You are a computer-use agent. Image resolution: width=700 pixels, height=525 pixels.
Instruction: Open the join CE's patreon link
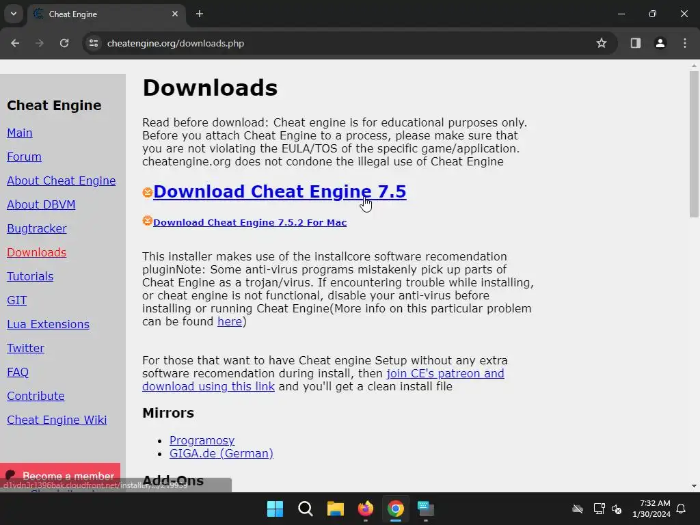tap(323, 380)
